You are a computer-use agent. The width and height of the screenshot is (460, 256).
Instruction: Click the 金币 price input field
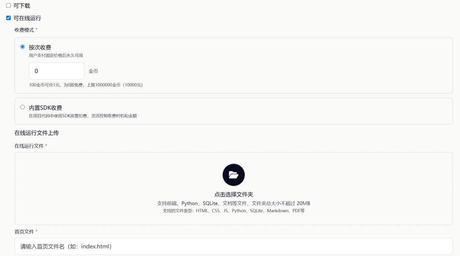tap(57, 71)
